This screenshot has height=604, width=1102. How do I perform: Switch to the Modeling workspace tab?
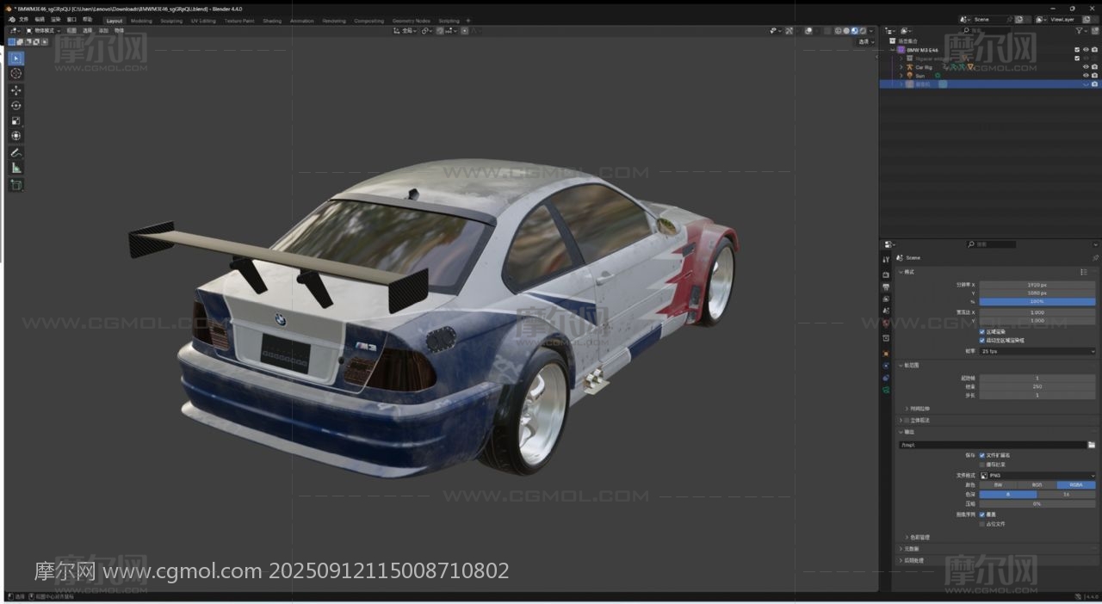point(141,21)
